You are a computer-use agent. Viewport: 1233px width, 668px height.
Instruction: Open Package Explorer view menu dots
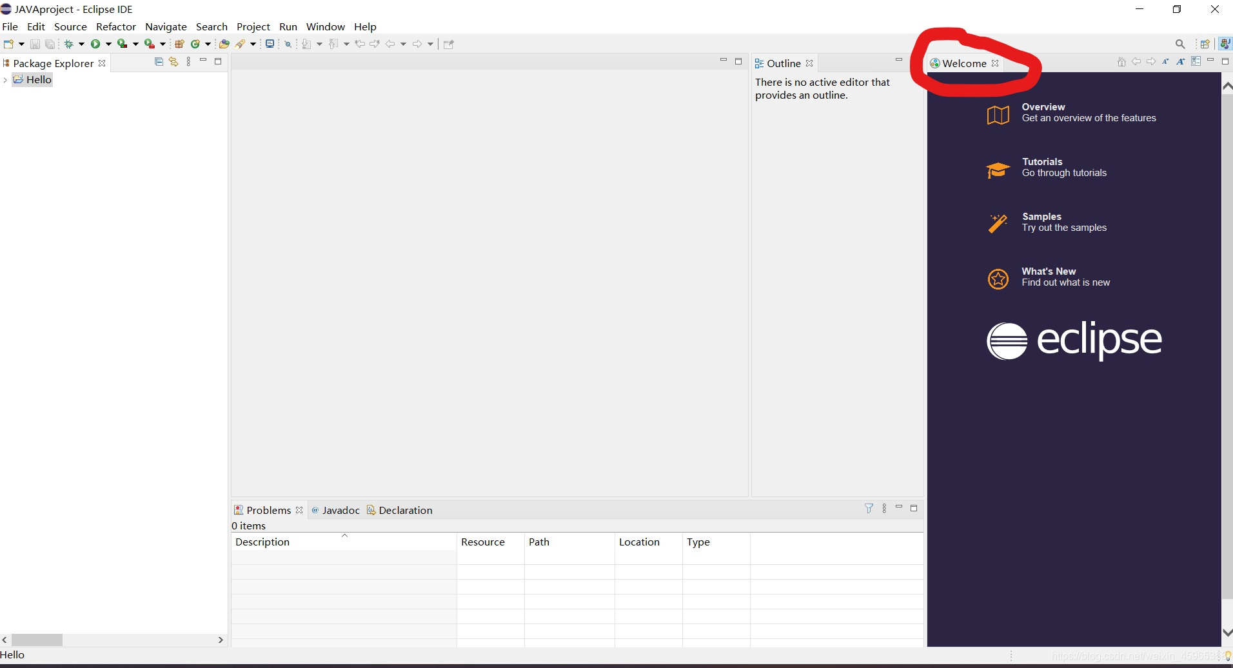point(188,61)
